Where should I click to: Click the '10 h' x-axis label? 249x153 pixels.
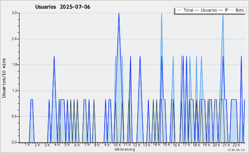(117, 145)
